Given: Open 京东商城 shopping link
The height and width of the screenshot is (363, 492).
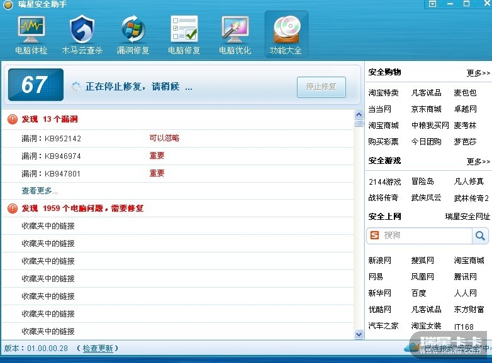Looking at the screenshot, I should pyautogui.click(x=426, y=109).
